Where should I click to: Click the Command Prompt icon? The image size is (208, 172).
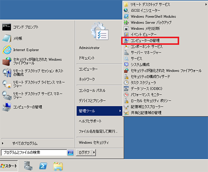click(6, 27)
